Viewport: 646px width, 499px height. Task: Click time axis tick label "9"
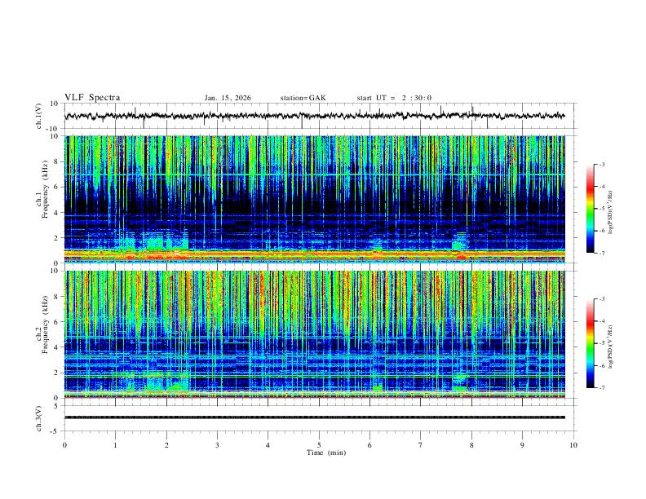pos(522,445)
